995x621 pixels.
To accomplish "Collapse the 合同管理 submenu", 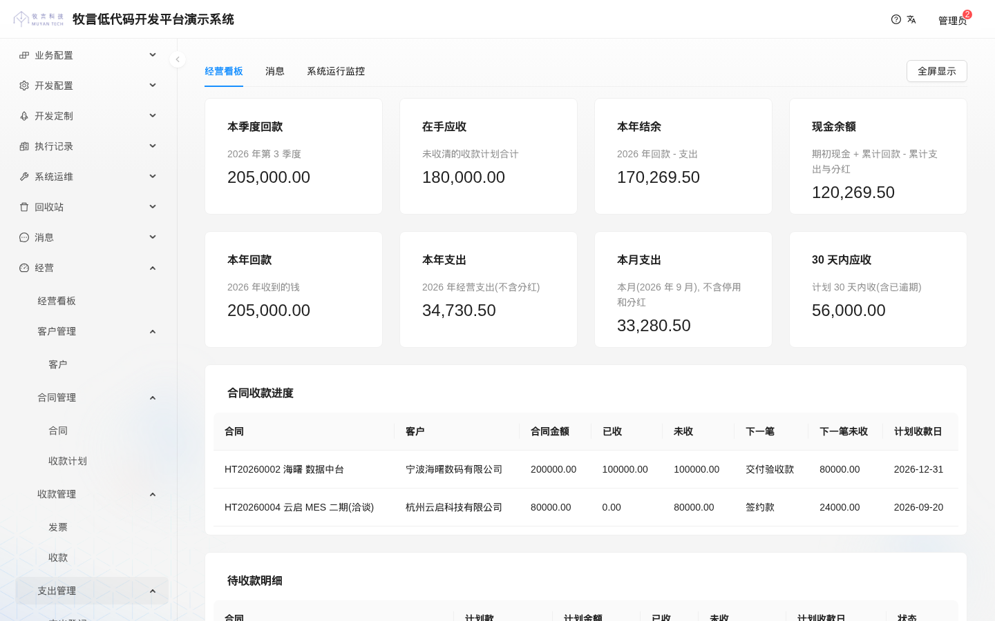I will coord(153,397).
